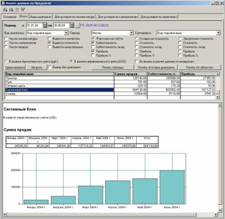Open Доп.условия по свойствам tab

(159, 17)
